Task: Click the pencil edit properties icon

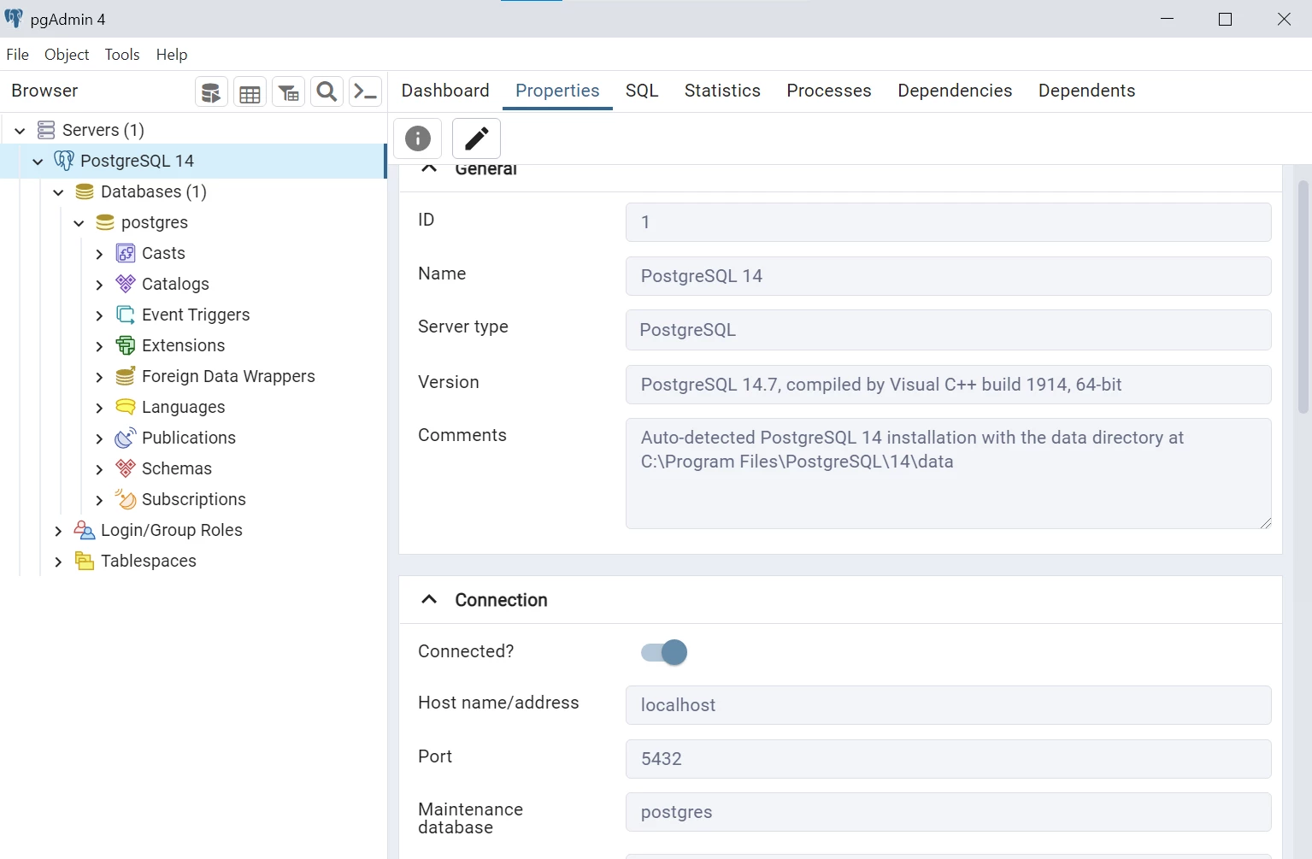Action: [x=476, y=138]
